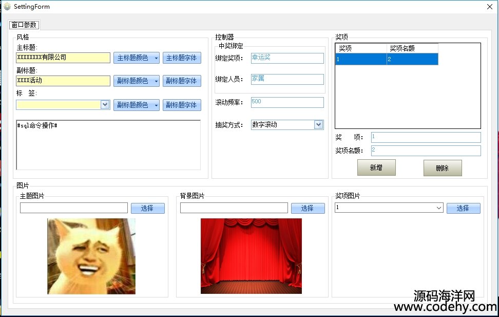Click 选择 for 奖项图片

pos(464,209)
